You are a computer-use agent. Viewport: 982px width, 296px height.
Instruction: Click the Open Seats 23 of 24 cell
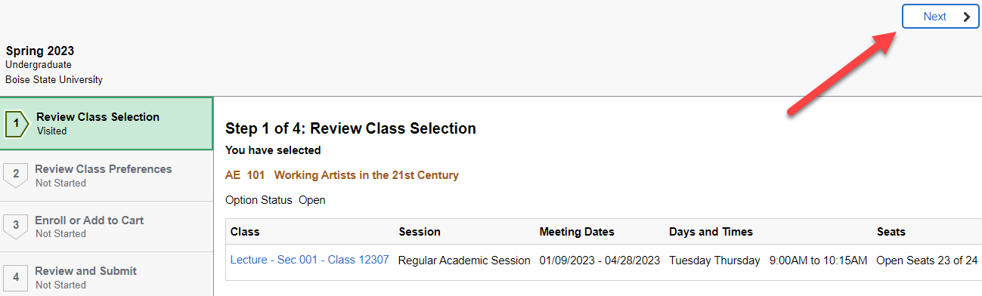point(927,261)
